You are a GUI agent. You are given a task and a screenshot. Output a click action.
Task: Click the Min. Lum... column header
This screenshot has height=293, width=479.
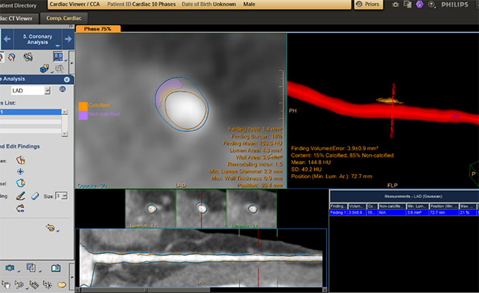(417, 206)
